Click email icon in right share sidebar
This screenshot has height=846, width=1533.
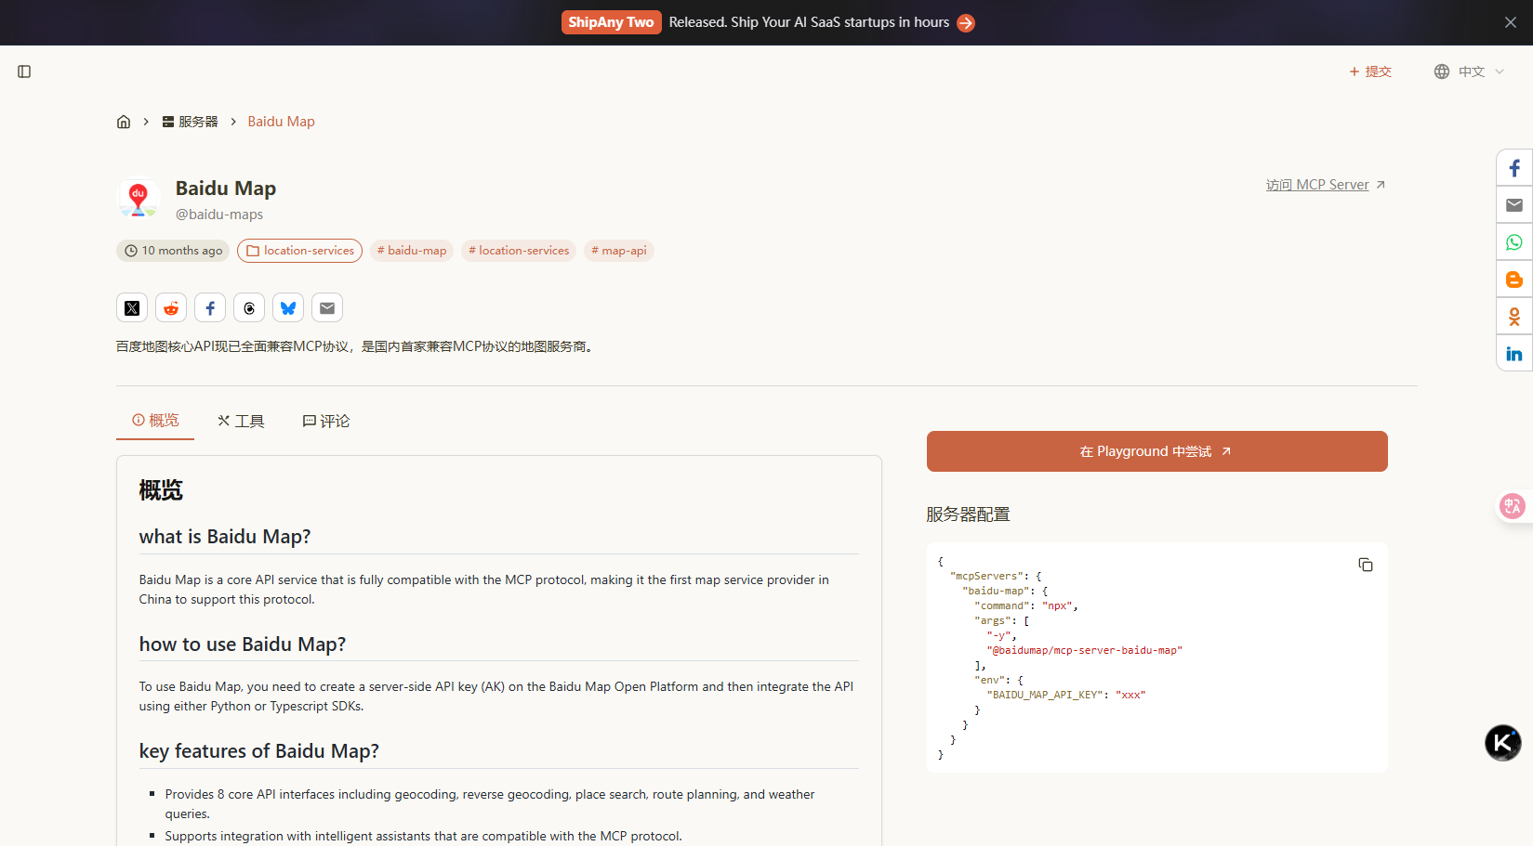(1514, 205)
